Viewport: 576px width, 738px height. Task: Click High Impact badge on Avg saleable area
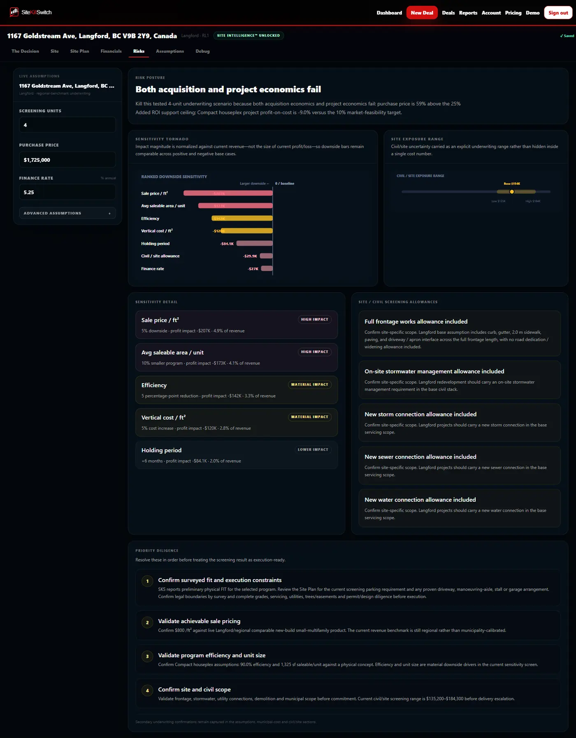pos(315,352)
